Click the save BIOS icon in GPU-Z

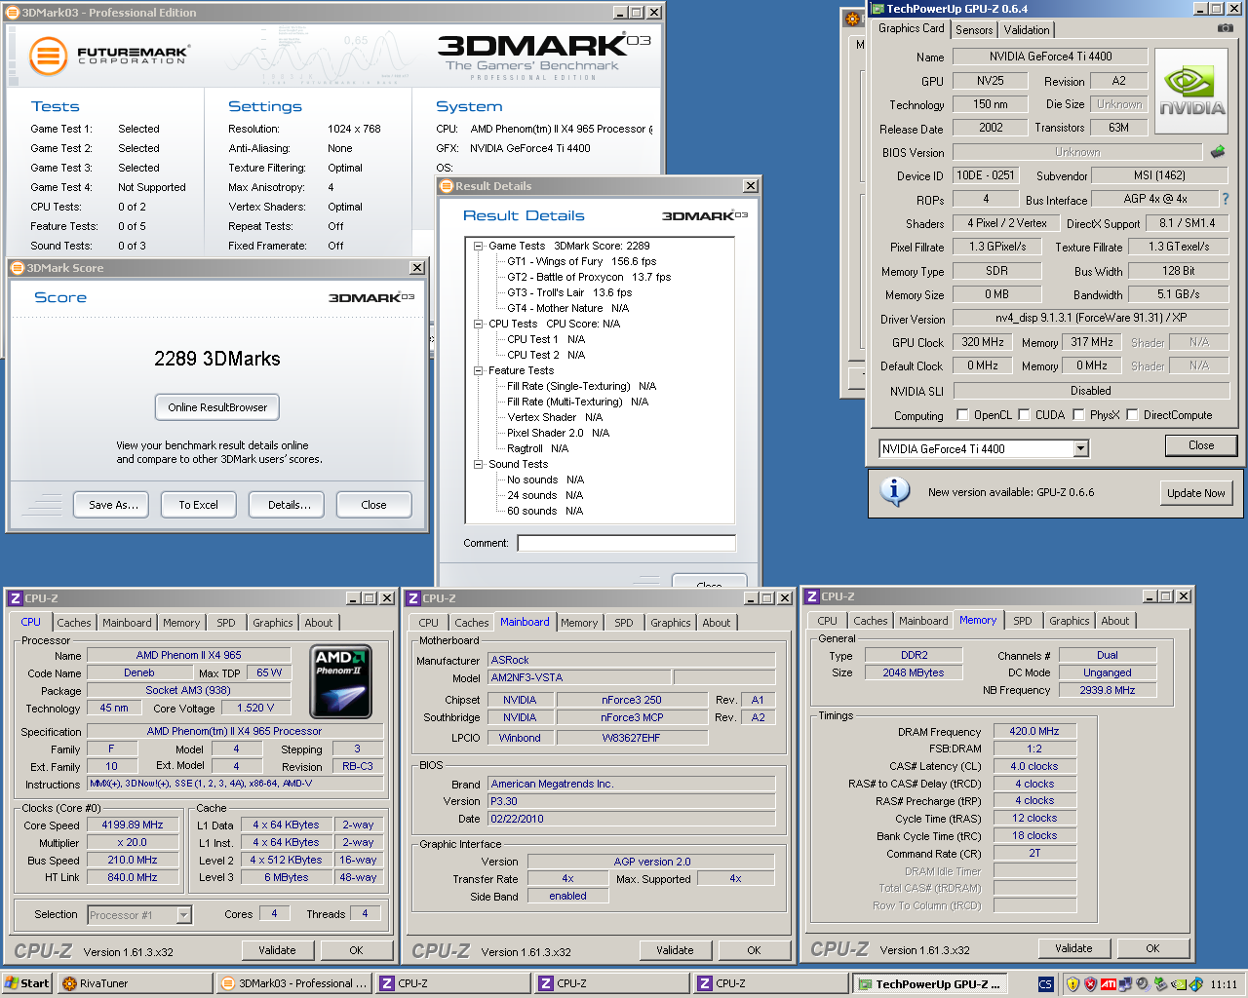[x=1218, y=151]
